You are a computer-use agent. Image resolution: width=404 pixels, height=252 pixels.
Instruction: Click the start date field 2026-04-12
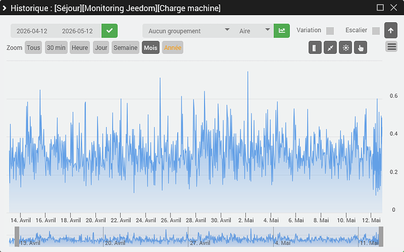point(32,31)
